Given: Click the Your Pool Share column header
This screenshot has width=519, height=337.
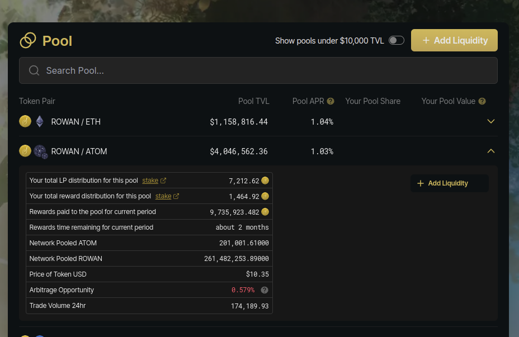Looking at the screenshot, I should tap(372, 101).
